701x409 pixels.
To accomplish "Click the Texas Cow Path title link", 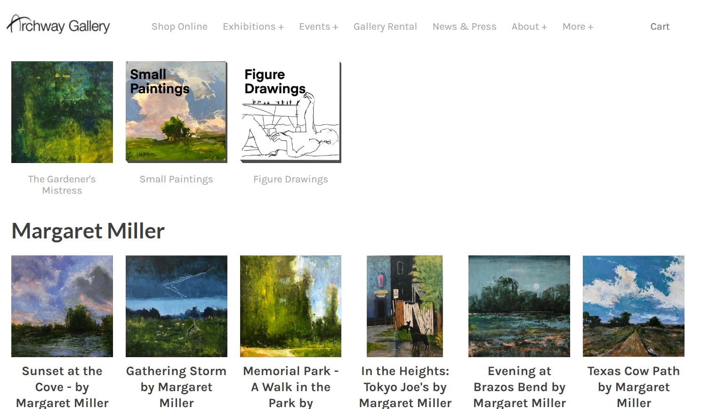I will tap(634, 387).
